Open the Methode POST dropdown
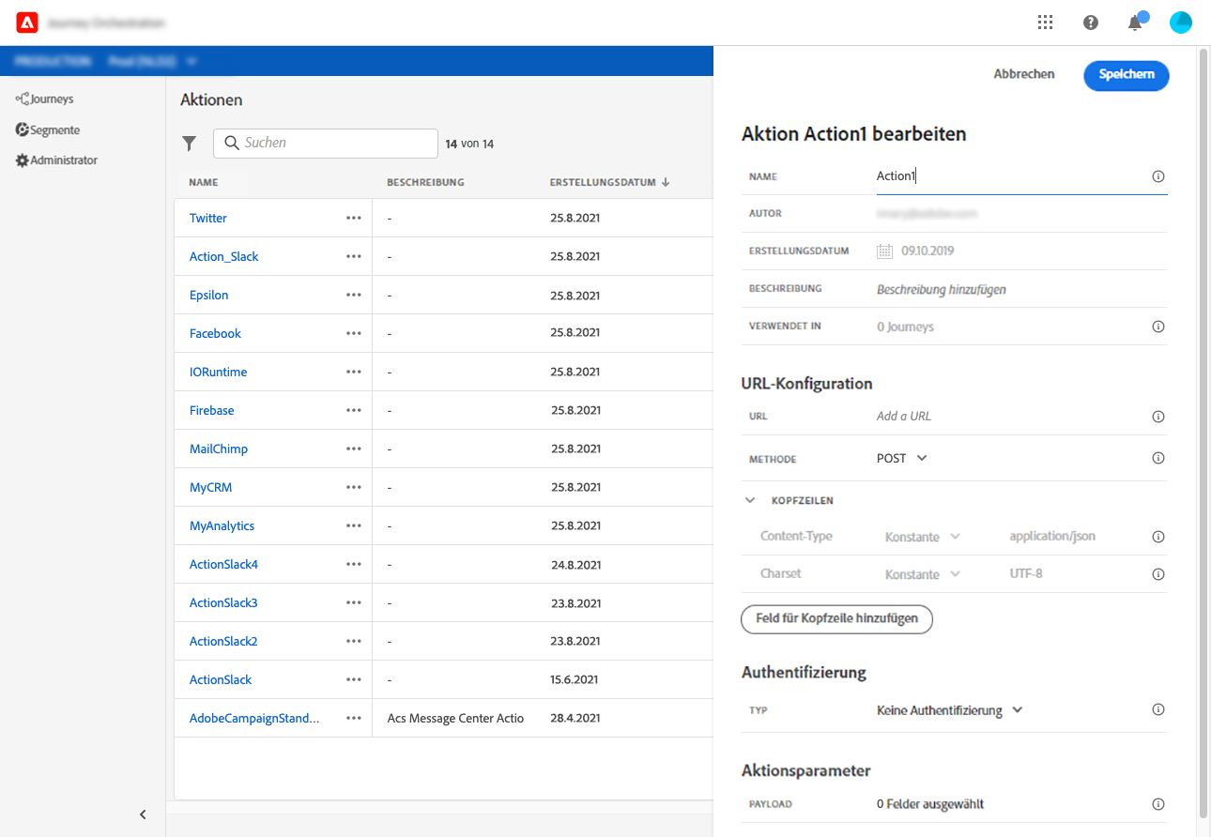 902,458
